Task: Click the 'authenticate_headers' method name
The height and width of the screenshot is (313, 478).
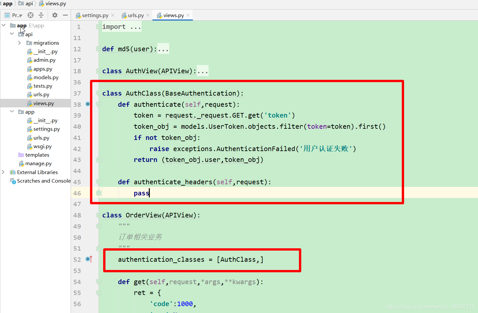Action: (x=173, y=182)
